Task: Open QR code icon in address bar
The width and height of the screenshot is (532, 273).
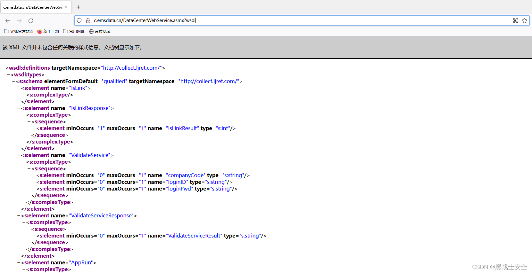Action: tap(516, 20)
